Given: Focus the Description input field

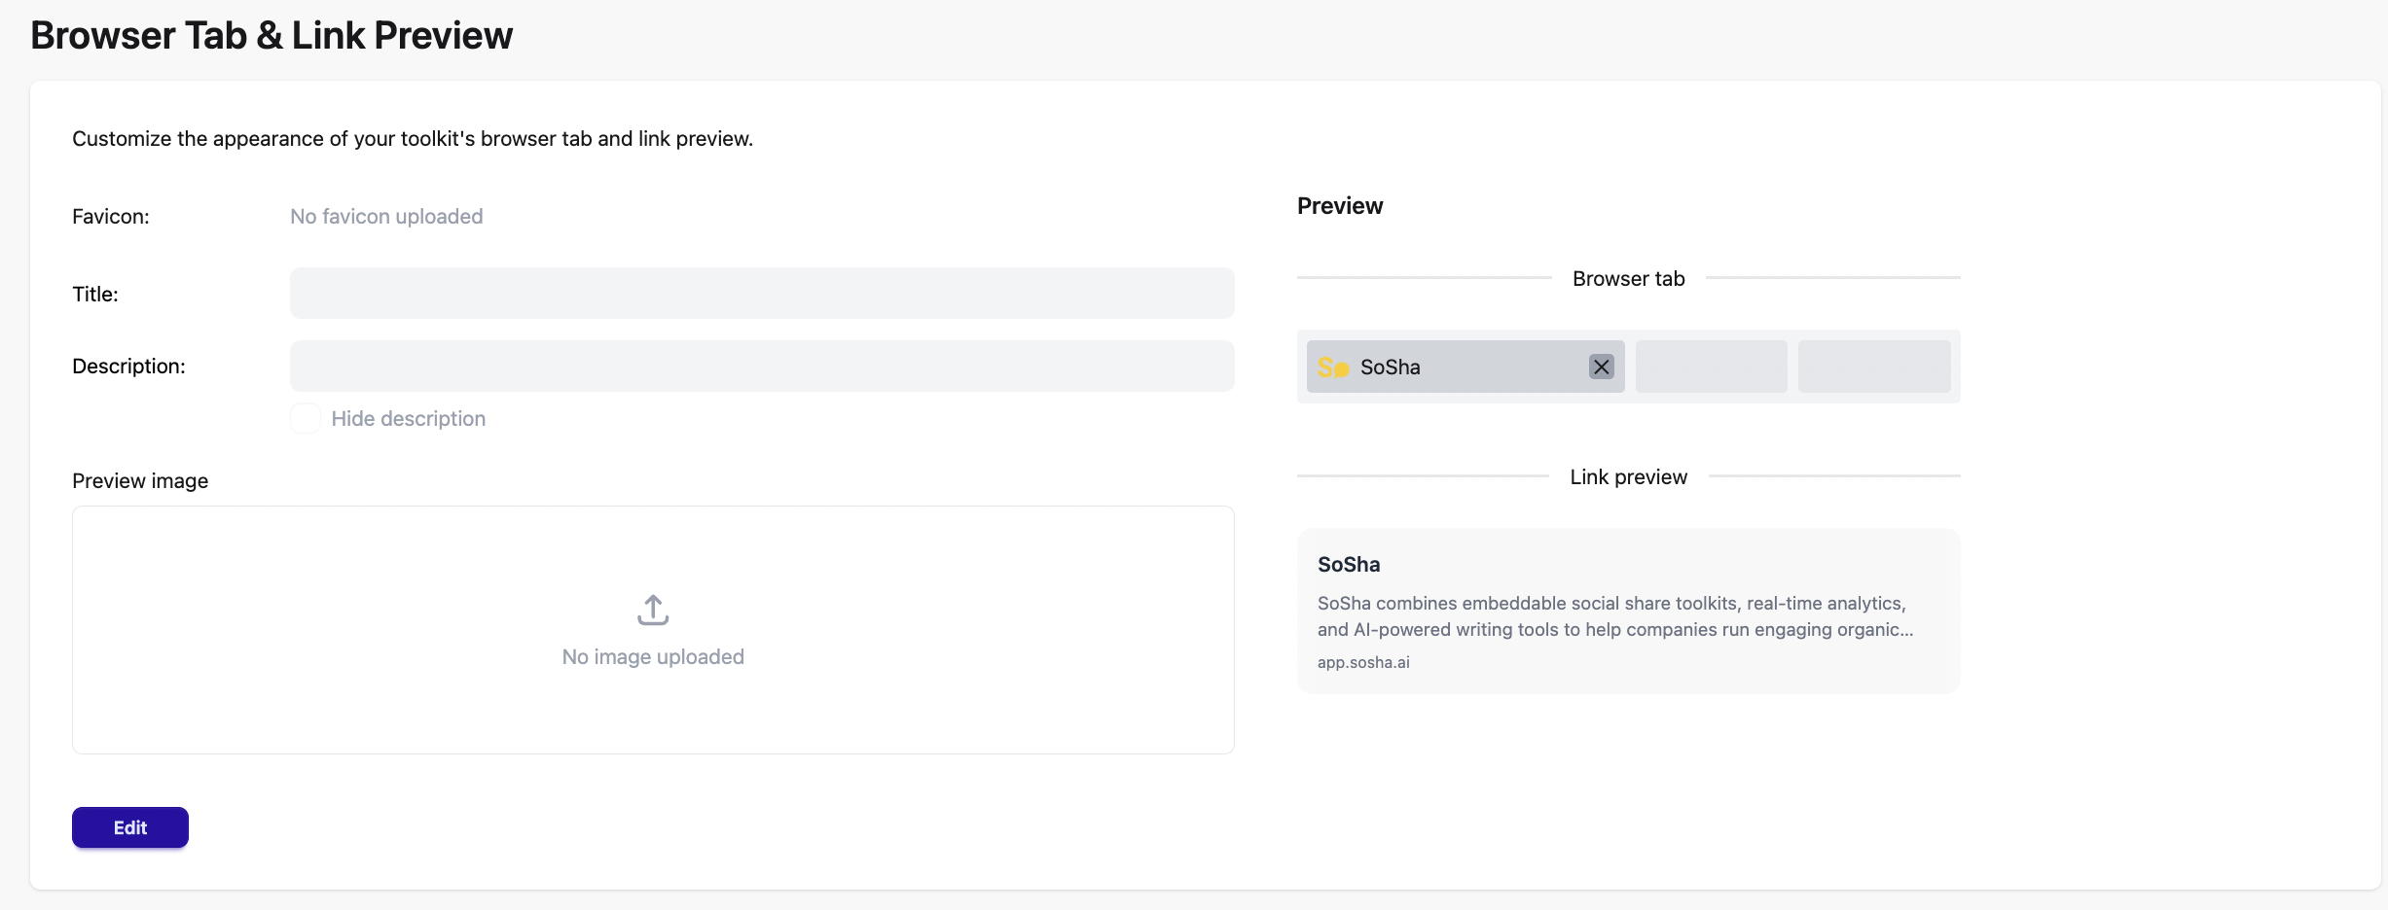Looking at the screenshot, I should click(x=762, y=366).
